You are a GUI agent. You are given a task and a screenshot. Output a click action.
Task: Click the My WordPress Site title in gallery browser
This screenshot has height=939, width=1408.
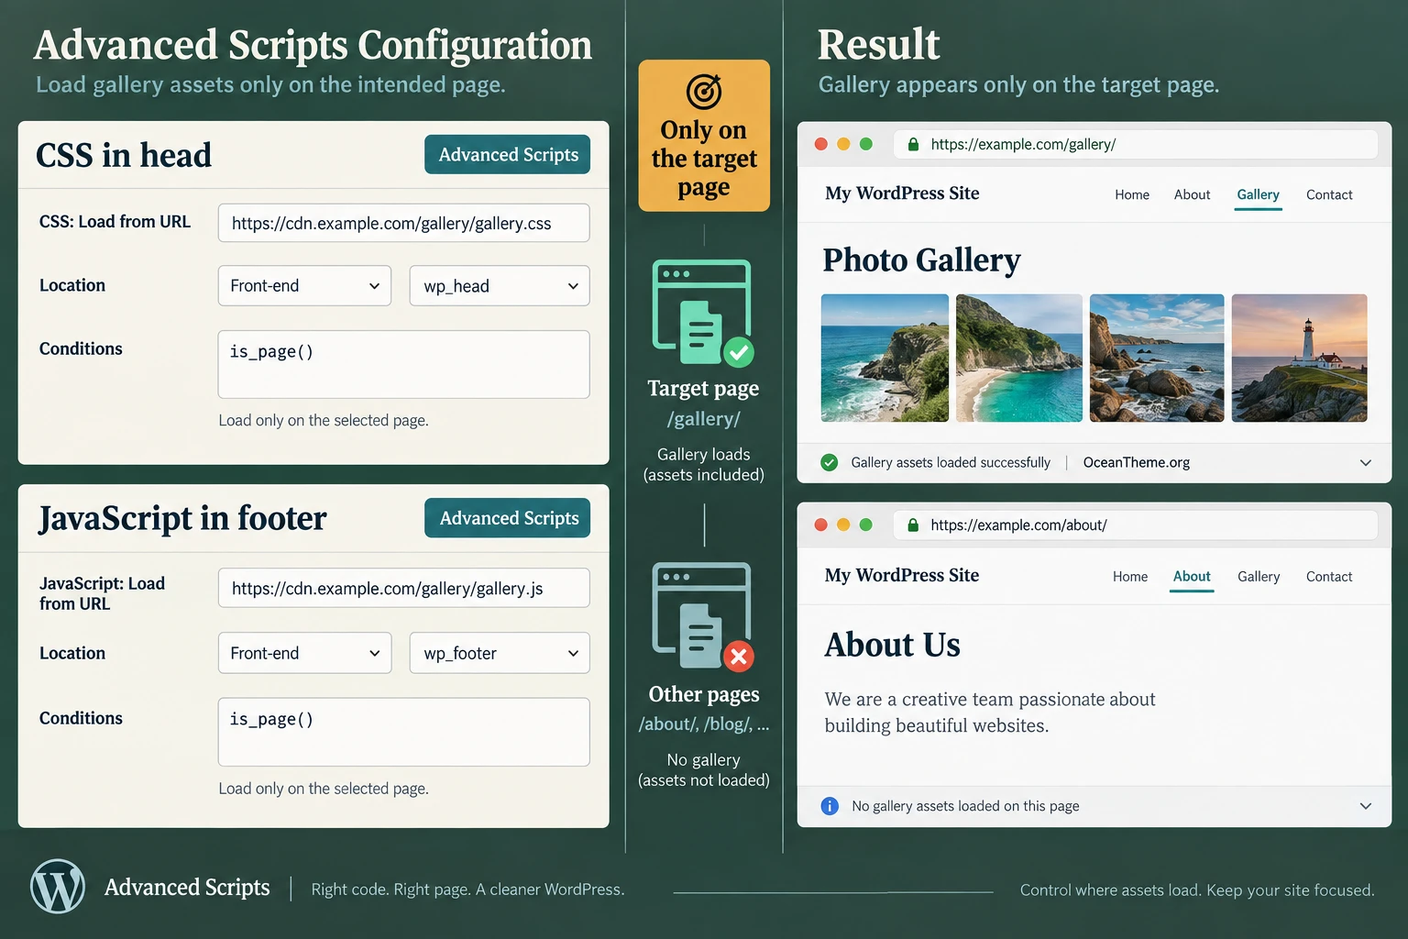coord(902,193)
